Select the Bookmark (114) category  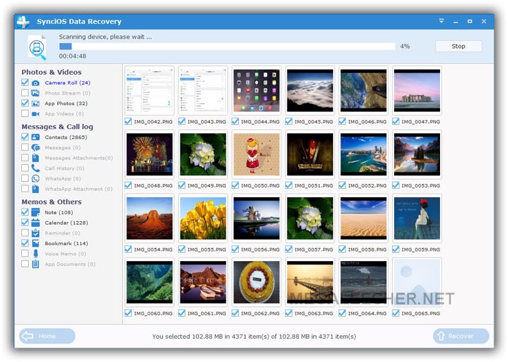pos(67,244)
